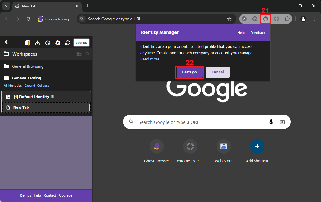
Task: Open sidebar settings gear
Action: 58,42
